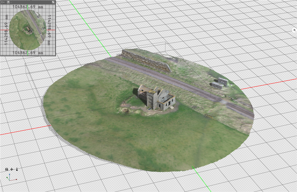Click the blue Z axis arrow on gizmo
297x192 pixels.
pos(10,175)
